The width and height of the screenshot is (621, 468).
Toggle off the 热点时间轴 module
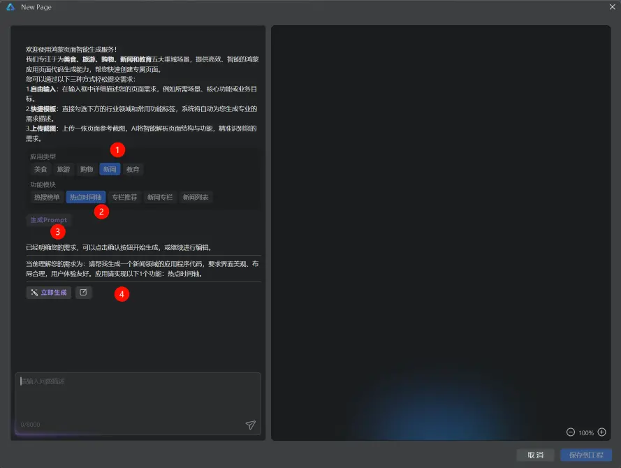pos(85,197)
